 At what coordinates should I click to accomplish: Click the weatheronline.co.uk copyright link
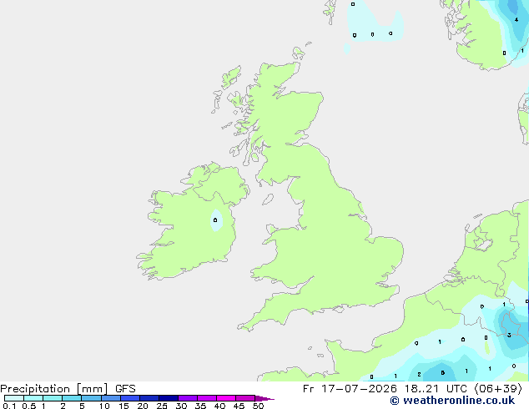[x=452, y=401]
